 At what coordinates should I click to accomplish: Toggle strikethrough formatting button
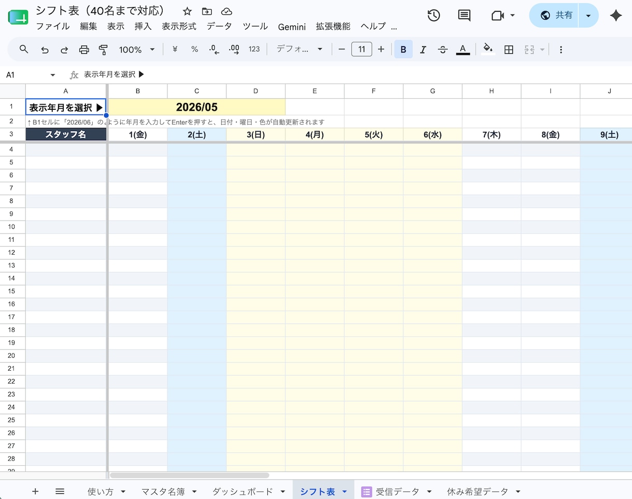pyautogui.click(x=442, y=50)
